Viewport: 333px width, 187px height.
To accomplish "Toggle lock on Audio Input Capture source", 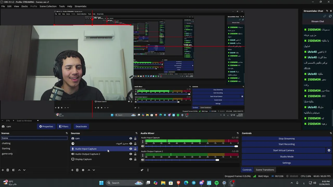I will [135, 149].
